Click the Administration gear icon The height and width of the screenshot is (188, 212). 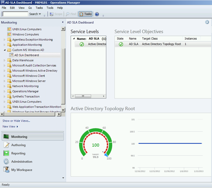click(6, 161)
